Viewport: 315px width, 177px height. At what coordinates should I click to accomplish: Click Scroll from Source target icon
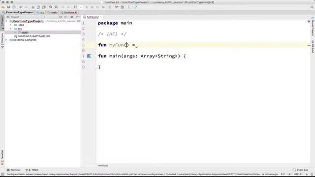[x=61, y=17]
